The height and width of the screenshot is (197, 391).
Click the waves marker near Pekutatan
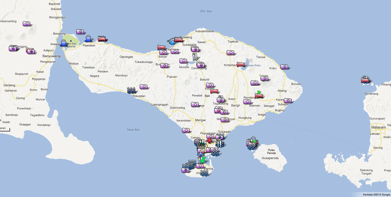tap(131, 90)
